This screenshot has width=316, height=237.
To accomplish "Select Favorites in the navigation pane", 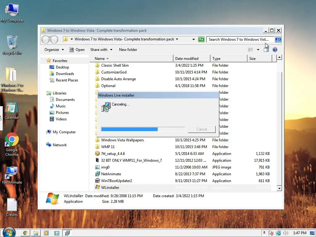I will [57, 61].
